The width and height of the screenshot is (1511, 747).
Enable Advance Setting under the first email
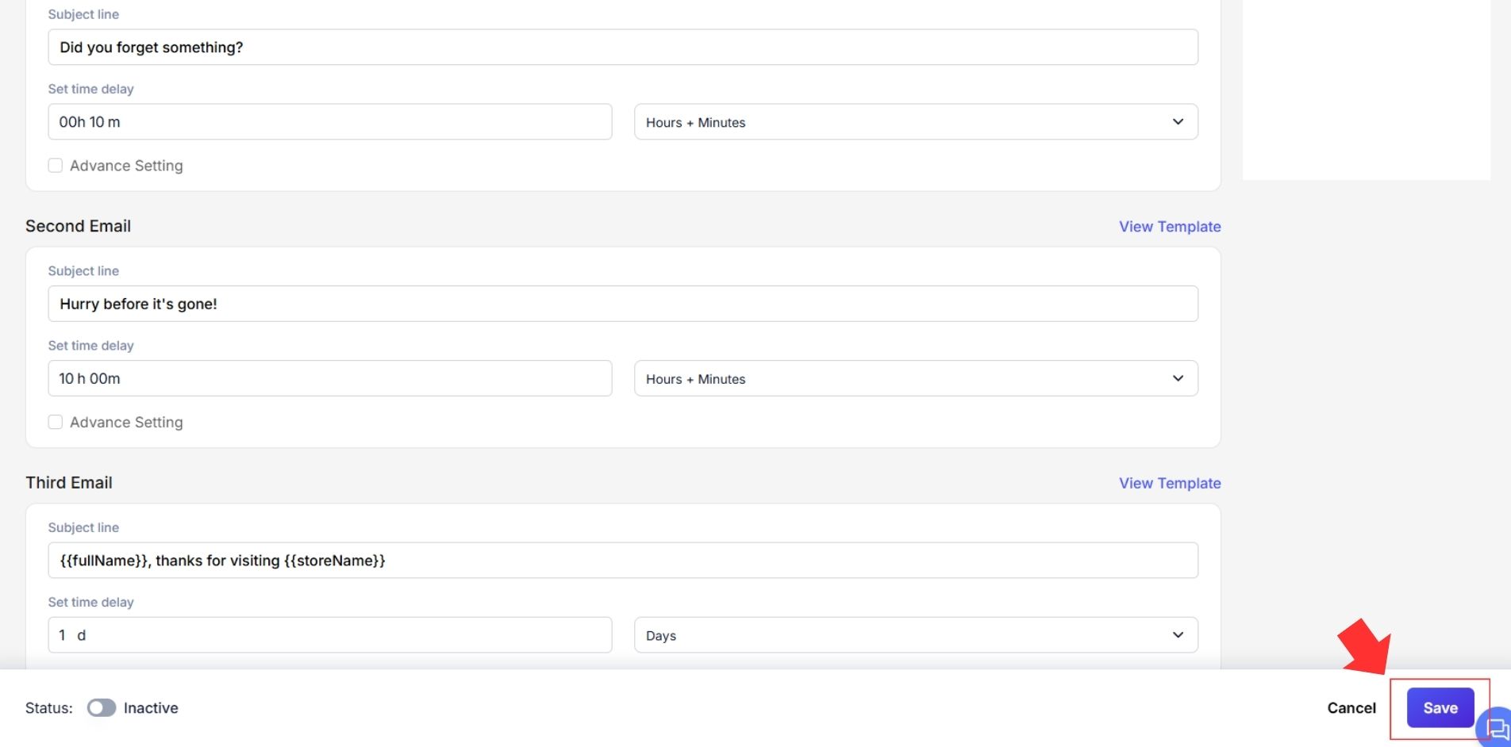click(x=56, y=166)
